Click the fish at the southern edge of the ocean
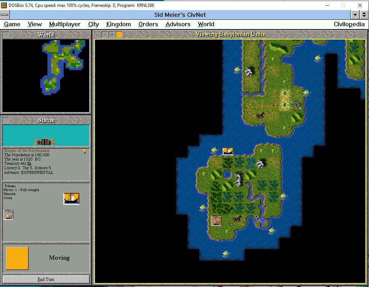Viewport: 369px width, 287px height. pyautogui.click(x=226, y=253)
